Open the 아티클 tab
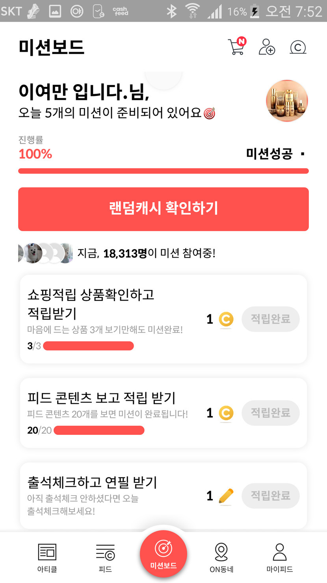 pos(47,558)
